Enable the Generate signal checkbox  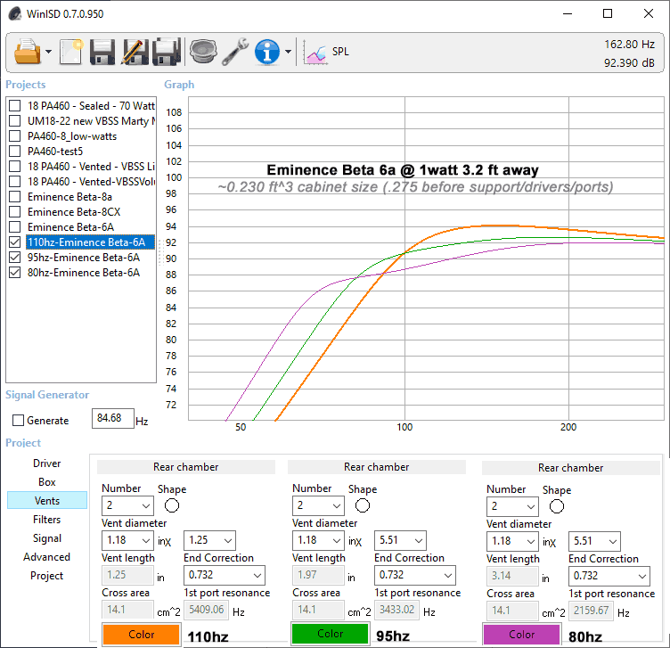click(x=19, y=421)
